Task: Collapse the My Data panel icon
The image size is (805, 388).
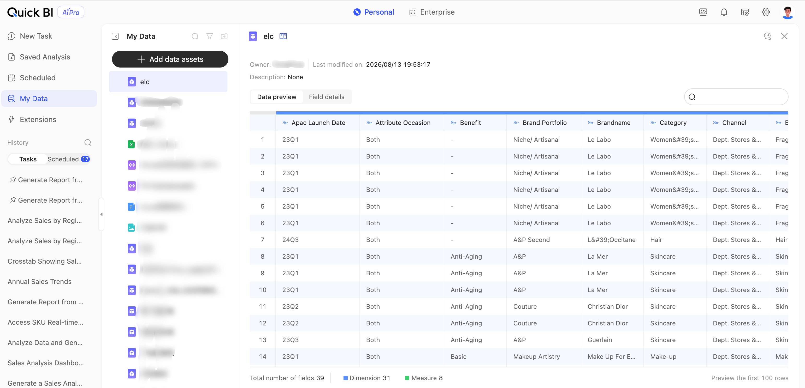Action: coord(115,36)
